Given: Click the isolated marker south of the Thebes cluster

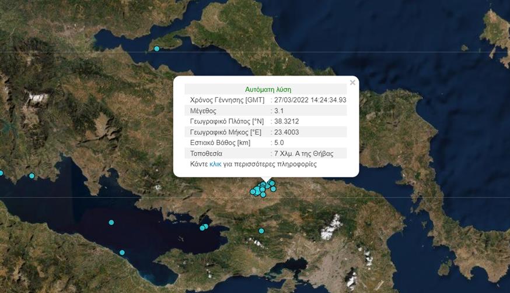Looking at the screenshot, I should point(261,231).
